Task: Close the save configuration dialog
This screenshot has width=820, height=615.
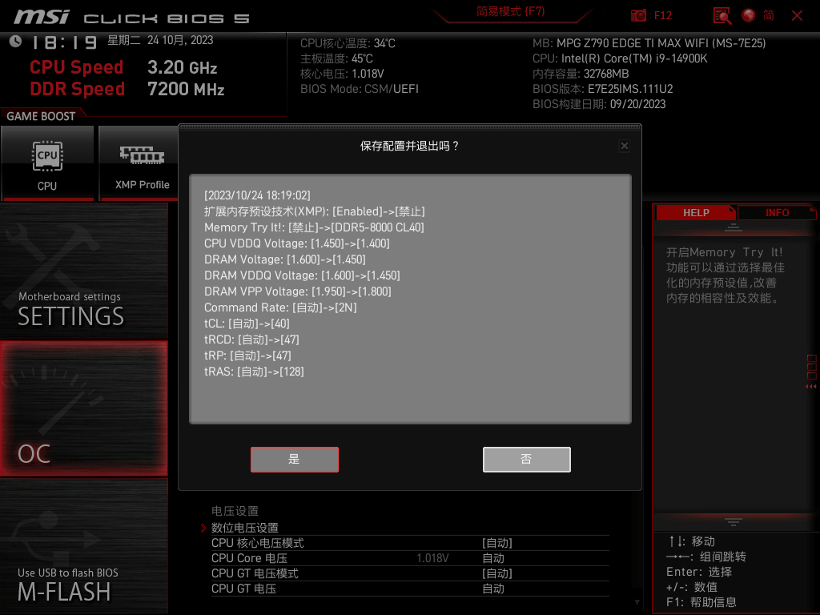Action: click(625, 146)
